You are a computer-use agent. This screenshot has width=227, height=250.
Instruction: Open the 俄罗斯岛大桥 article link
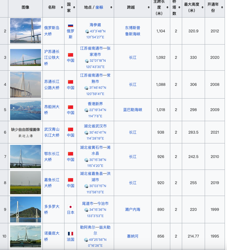(52, 31)
